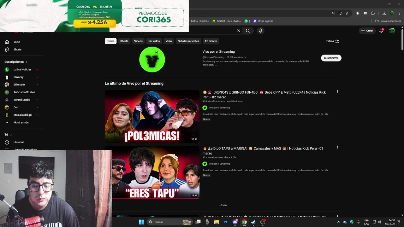The height and width of the screenshot is (227, 404).
Task: Click the Crear button
Action: pyautogui.click(x=367, y=31)
